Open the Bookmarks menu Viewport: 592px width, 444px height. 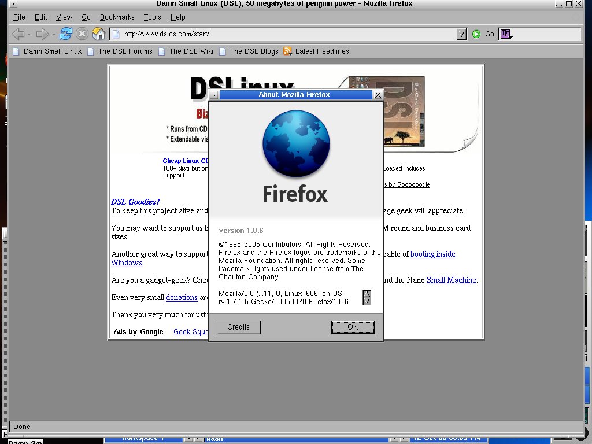pos(117,17)
